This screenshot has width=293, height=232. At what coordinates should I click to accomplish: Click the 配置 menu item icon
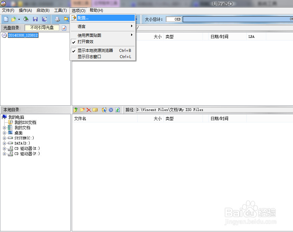(74, 18)
